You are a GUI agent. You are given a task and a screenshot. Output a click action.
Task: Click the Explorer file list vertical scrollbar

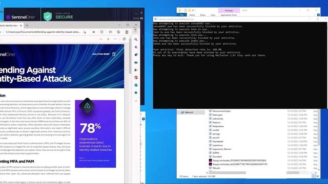click(319, 127)
